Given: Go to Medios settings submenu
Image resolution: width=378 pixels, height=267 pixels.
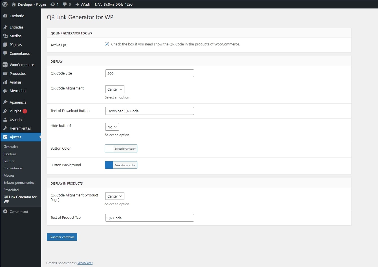Looking at the screenshot, I should tap(9, 176).
